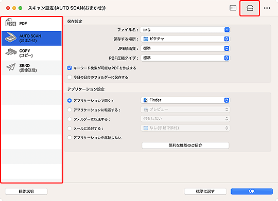Viewport: 278px width, 201px height.
Task: Open the PDF圧縮タイプ dropdown
Action: point(185,58)
